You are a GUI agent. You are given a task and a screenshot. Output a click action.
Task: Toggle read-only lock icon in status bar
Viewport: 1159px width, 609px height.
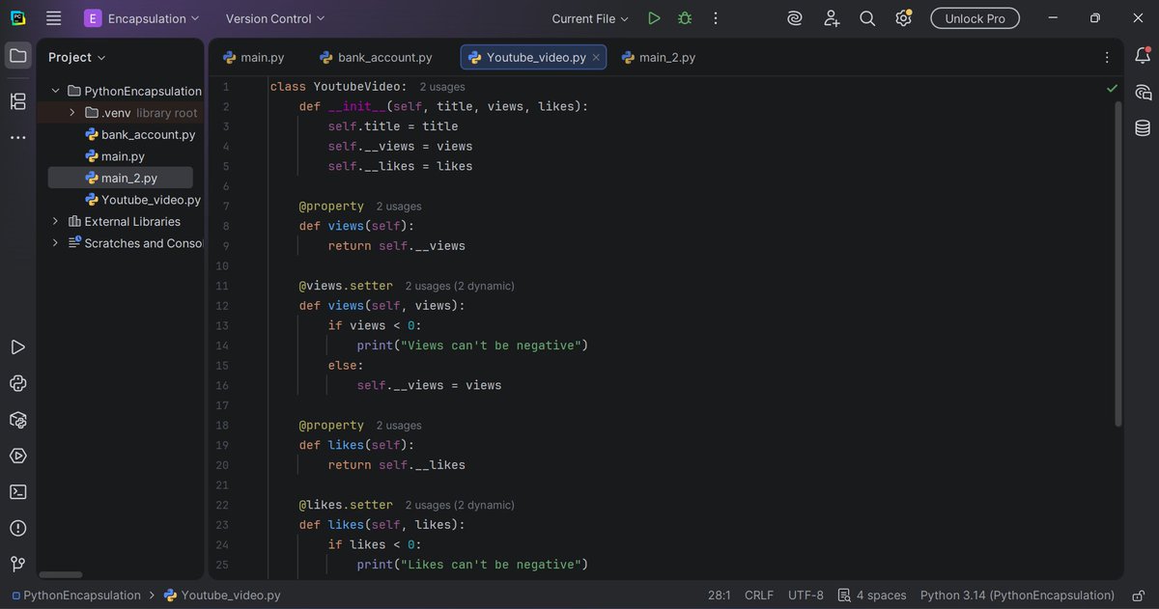point(1140,595)
